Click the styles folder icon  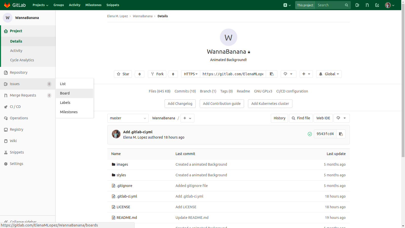coord(113,175)
